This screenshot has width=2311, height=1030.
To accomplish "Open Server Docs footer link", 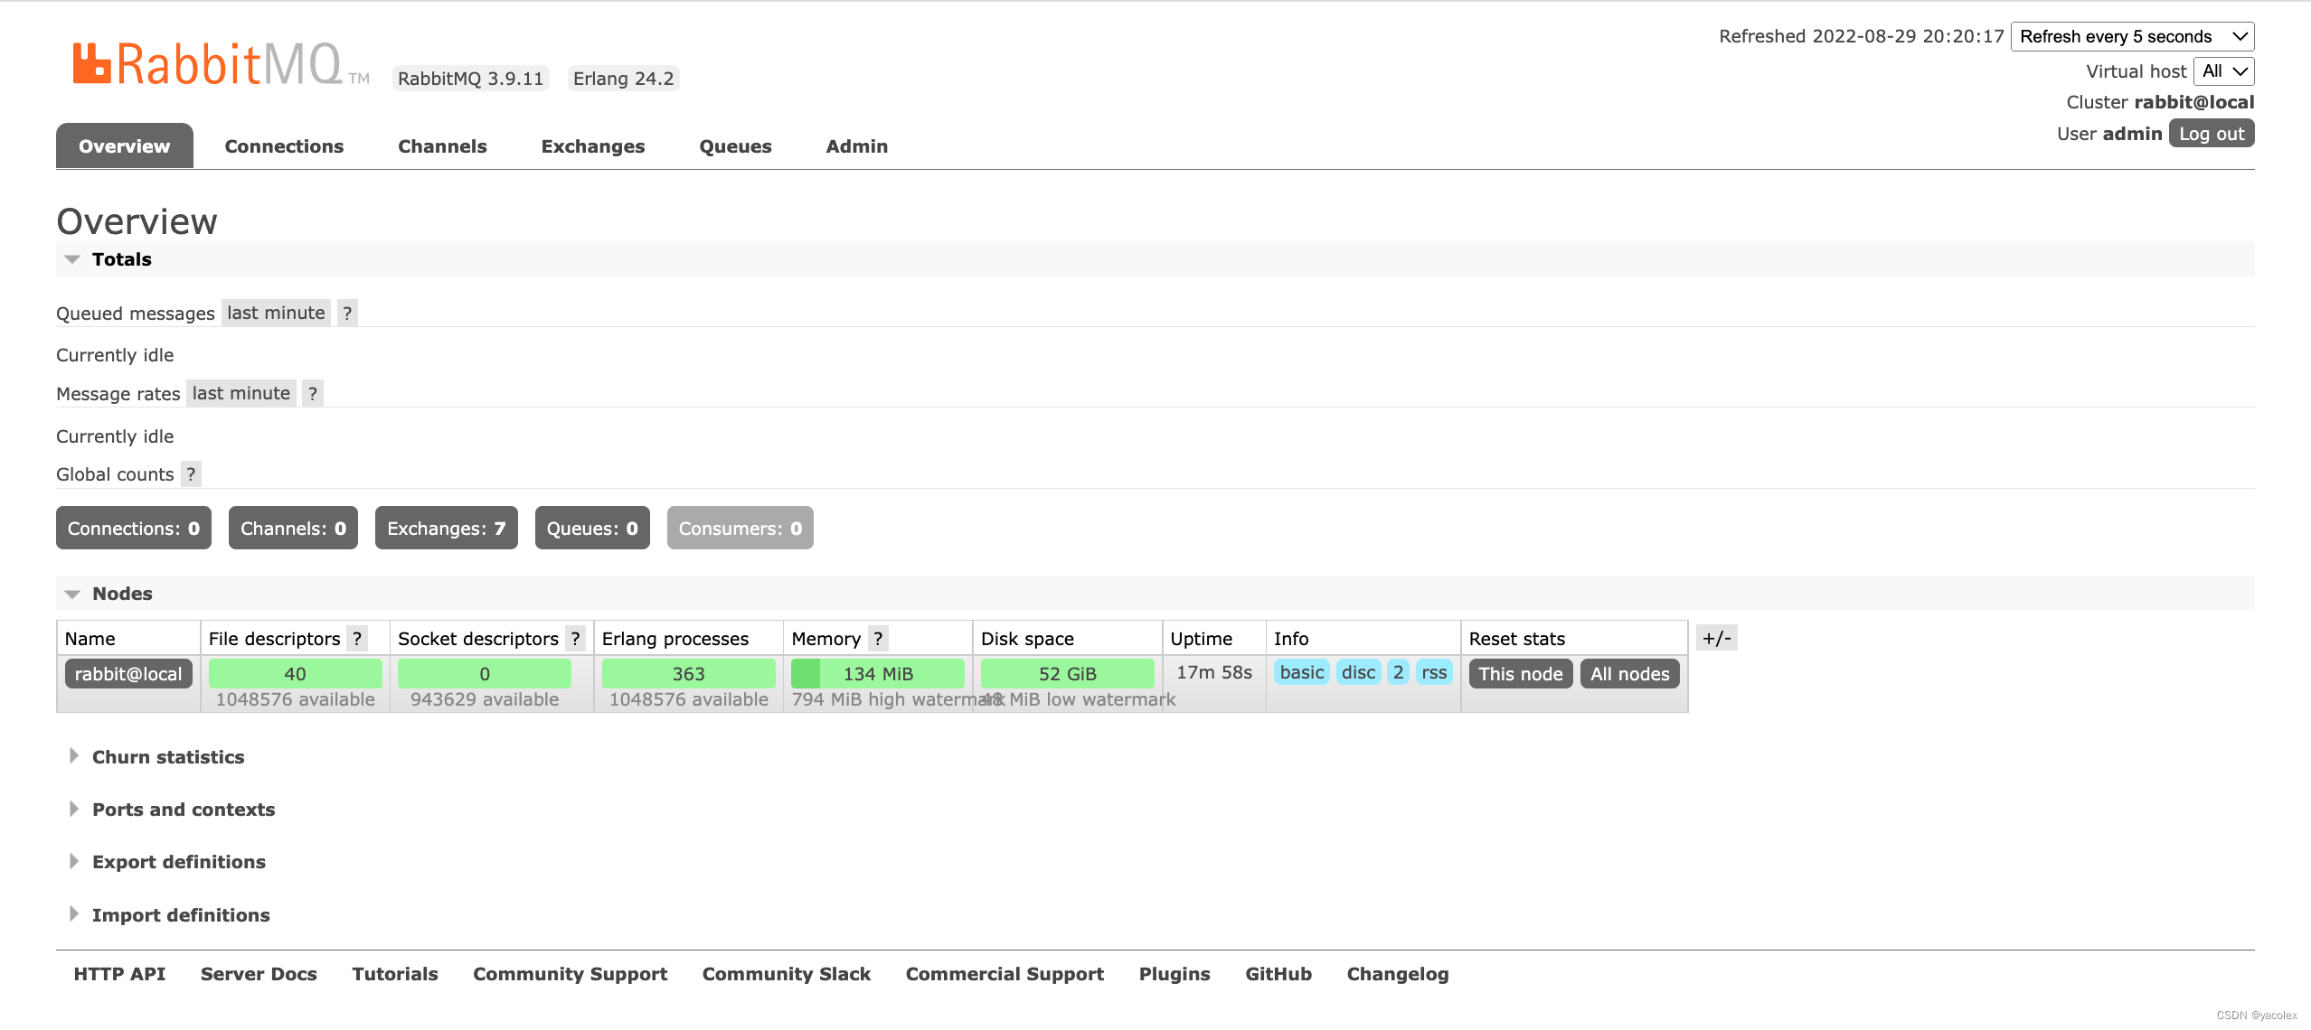I will pos(259,974).
